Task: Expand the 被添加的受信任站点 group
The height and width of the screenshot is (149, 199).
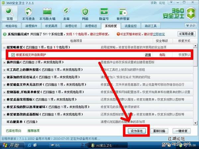Action: (x=4, y=77)
